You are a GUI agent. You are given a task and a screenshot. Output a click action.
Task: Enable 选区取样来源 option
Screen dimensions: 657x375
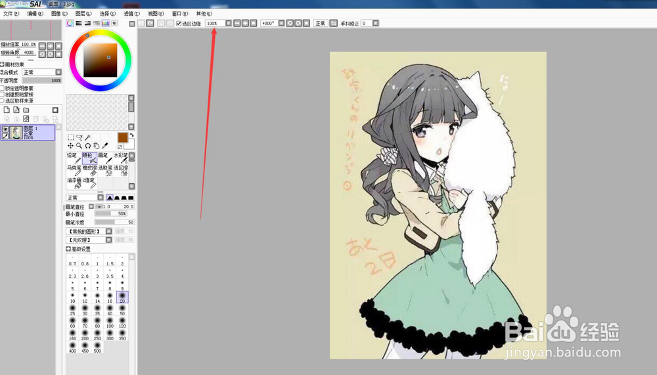[x=2, y=101]
